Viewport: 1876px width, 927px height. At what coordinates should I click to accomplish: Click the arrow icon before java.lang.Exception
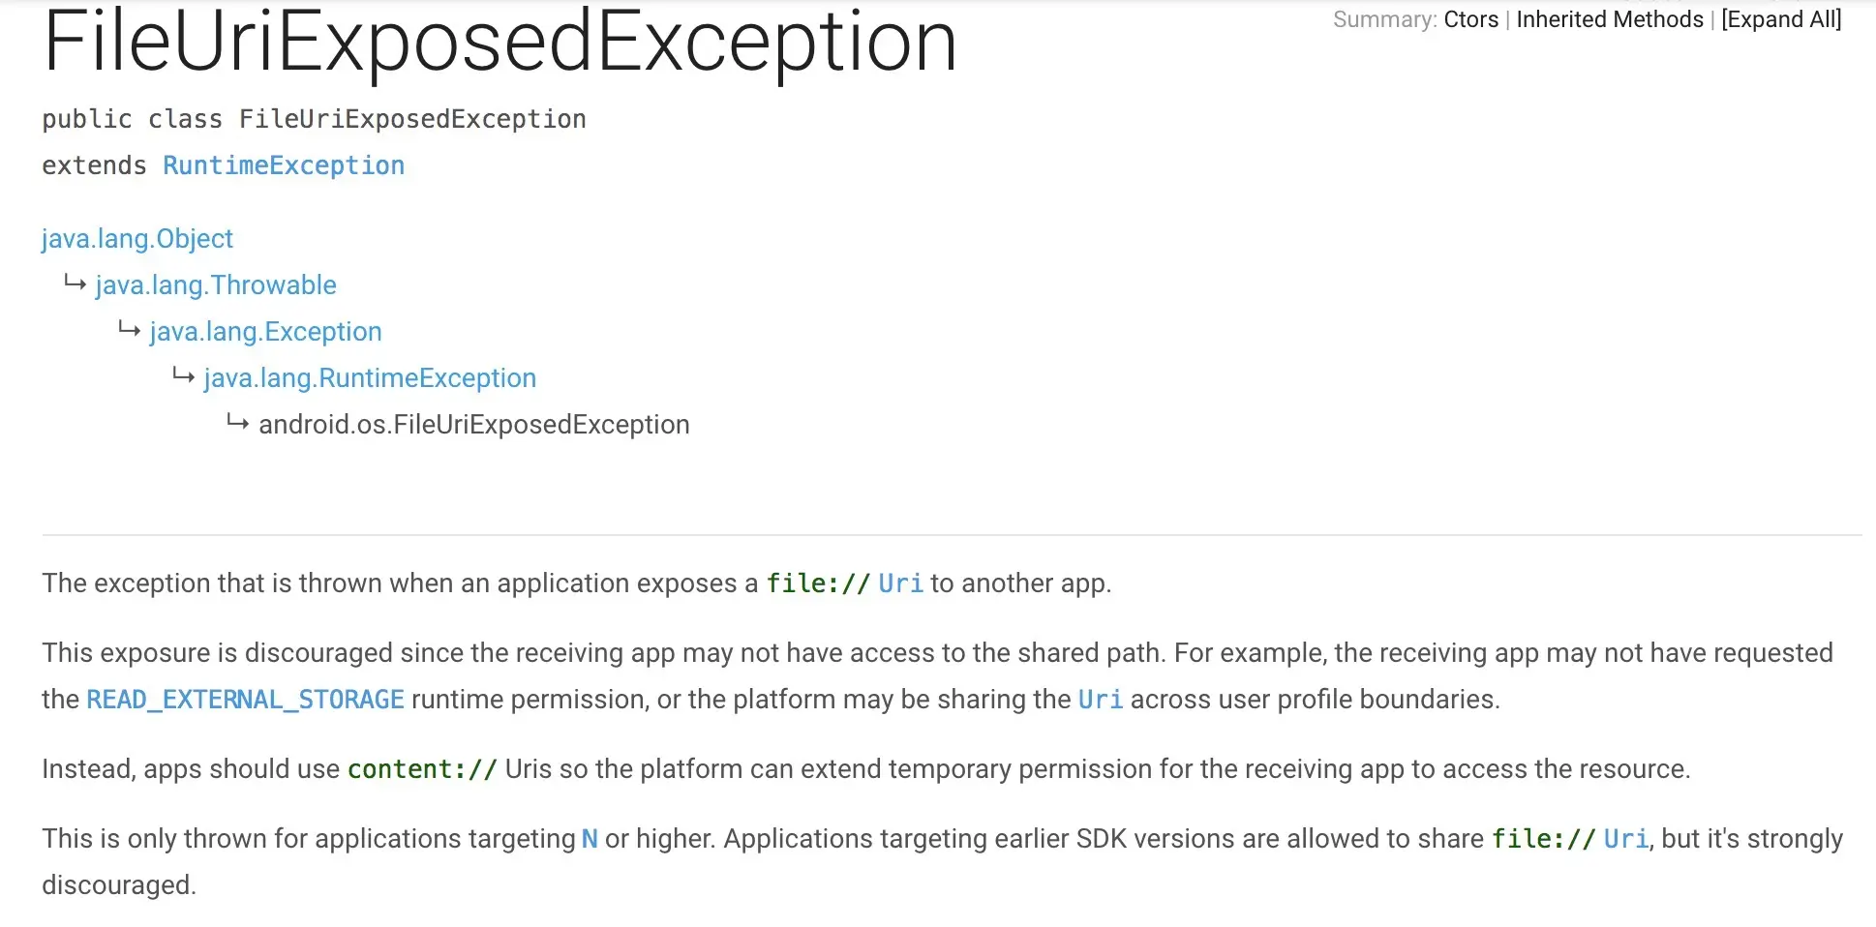point(130,330)
